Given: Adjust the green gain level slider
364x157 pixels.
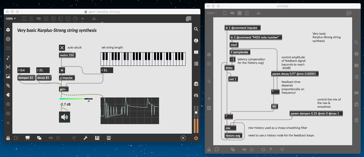Looking at the screenshot, I should click(76, 99).
